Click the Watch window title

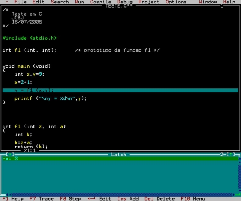click(x=119, y=155)
